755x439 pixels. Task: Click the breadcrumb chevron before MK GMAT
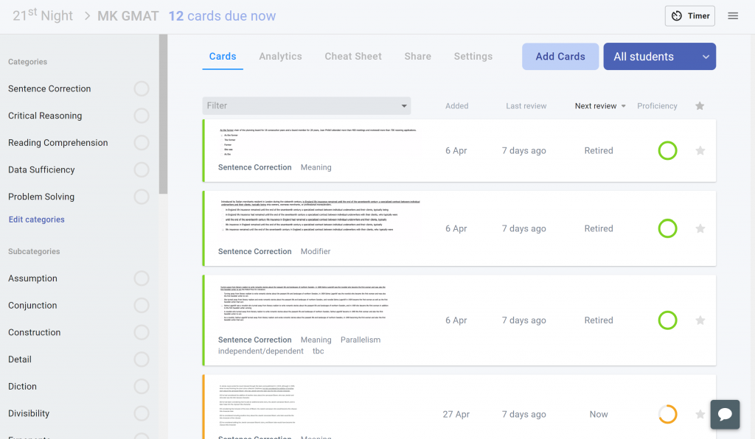coord(87,16)
